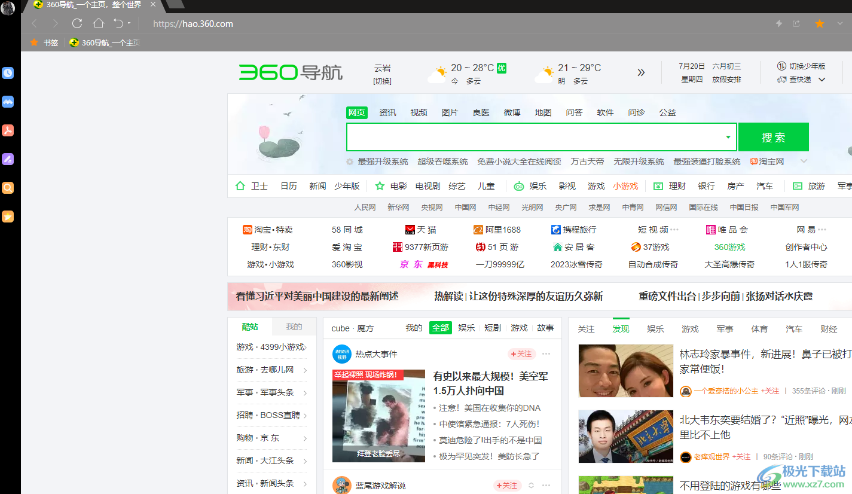Open the 携程旅行 link

point(573,230)
